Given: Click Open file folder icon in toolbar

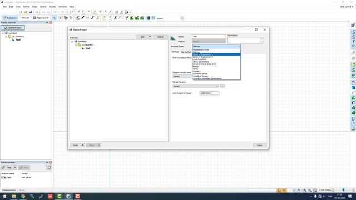Looking at the screenshot, I should tap(26, 12).
